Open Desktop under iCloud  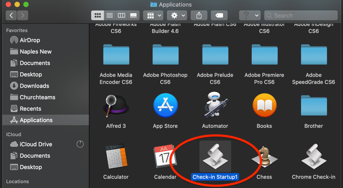pyautogui.click(x=45, y=167)
